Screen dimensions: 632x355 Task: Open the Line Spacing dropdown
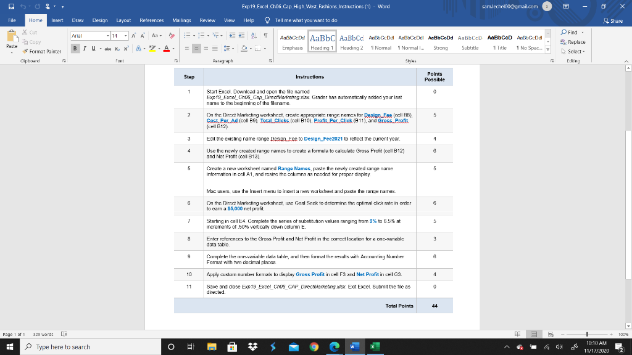tap(228, 47)
